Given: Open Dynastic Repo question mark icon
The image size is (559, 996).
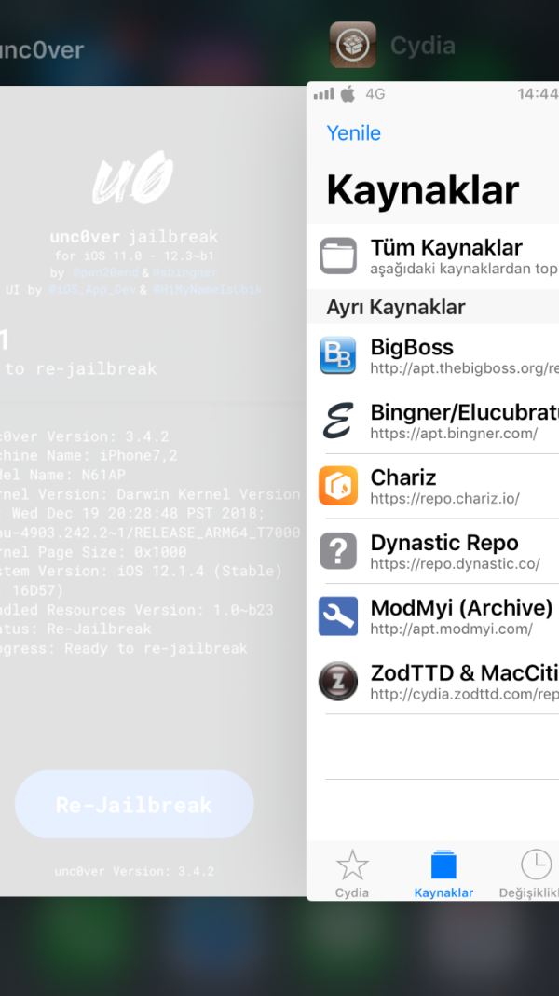Looking at the screenshot, I should [x=337, y=551].
